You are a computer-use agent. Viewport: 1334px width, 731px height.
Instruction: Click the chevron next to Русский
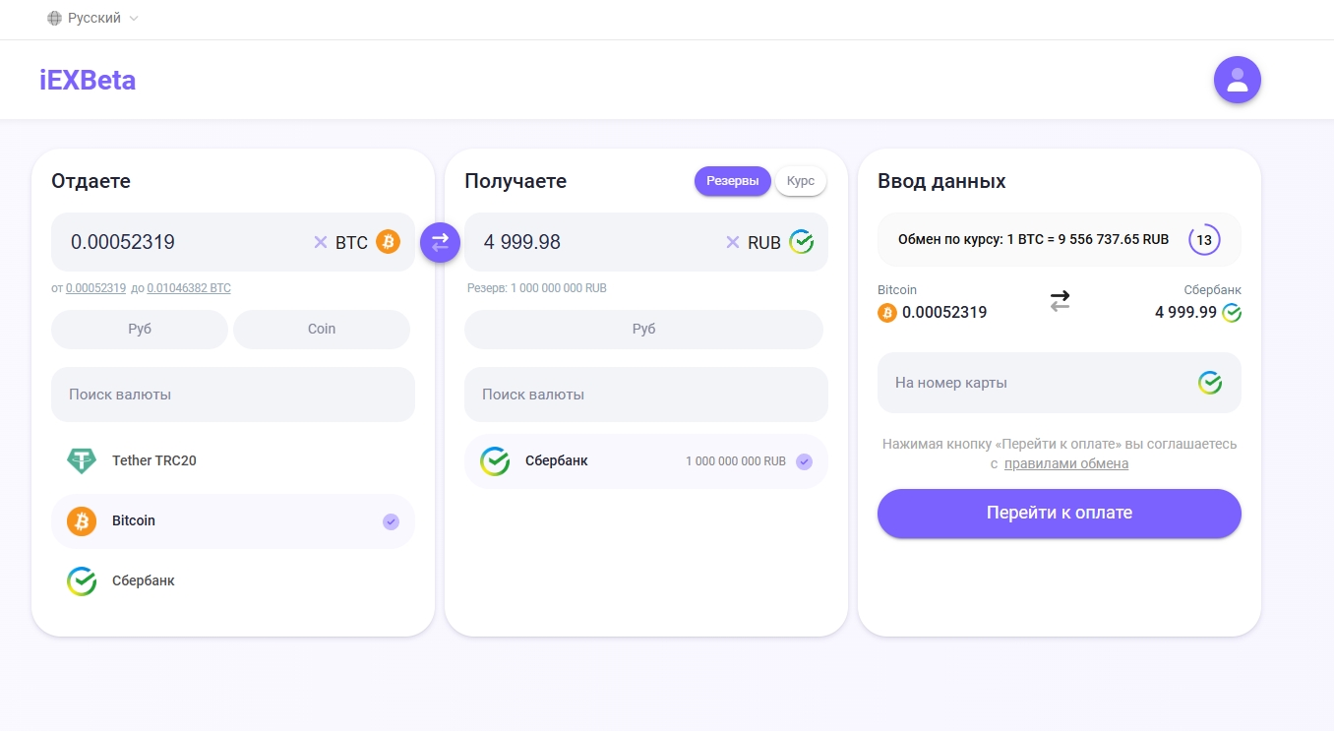134,19
